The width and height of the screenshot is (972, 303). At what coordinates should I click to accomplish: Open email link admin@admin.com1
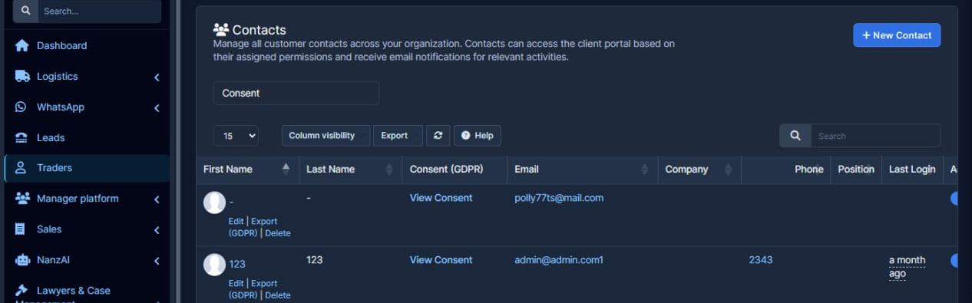coord(559,259)
